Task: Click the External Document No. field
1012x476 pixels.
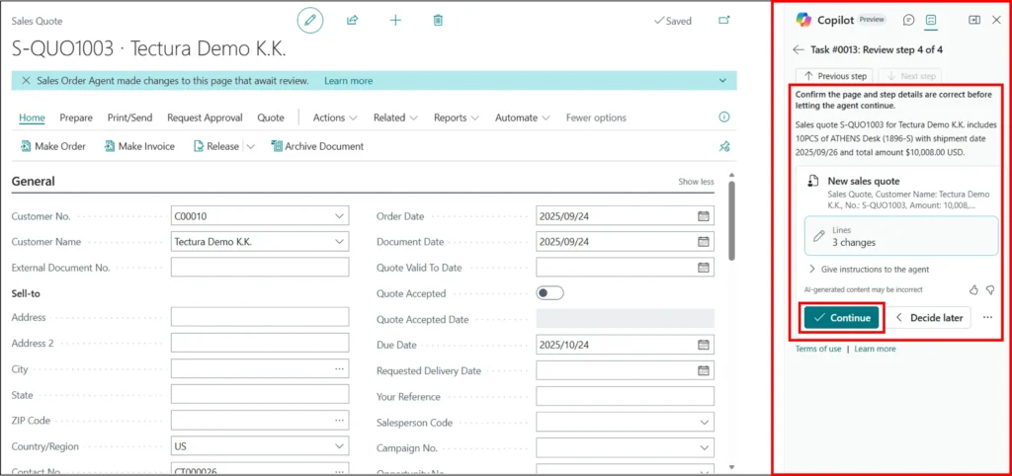Action: [x=259, y=268]
